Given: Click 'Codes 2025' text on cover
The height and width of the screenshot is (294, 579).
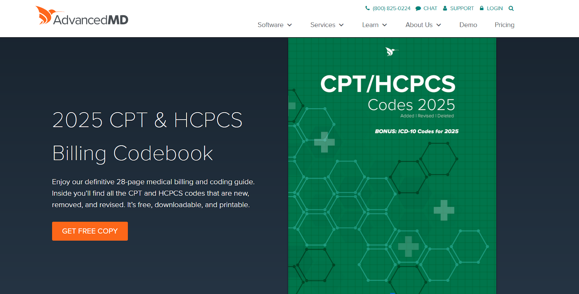Looking at the screenshot, I should 411,105.
